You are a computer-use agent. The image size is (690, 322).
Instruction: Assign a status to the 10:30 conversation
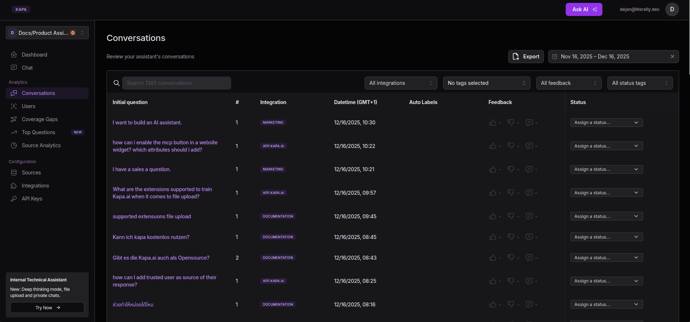click(x=606, y=123)
